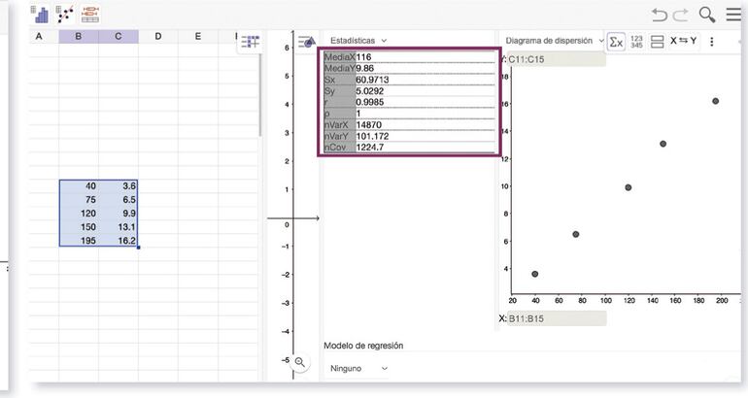Click the scatter point at x=195
The width and height of the screenshot is (748, 398).
click(x=715, y=101)
